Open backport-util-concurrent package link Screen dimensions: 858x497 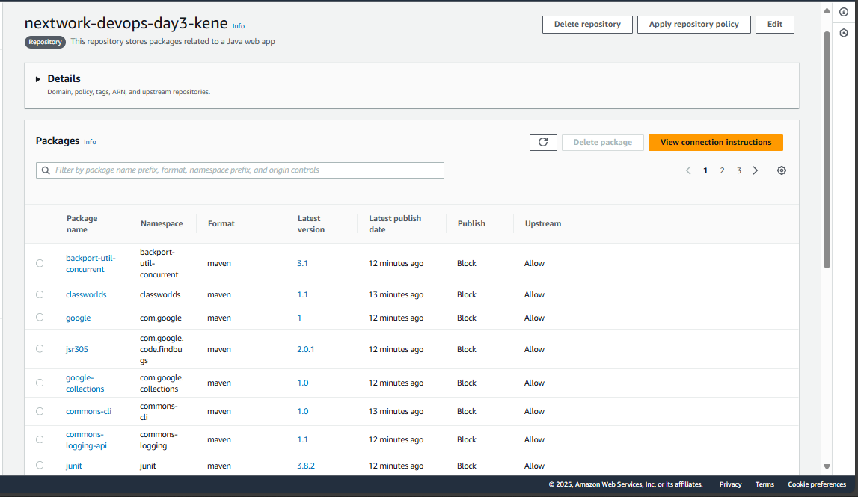91,264
